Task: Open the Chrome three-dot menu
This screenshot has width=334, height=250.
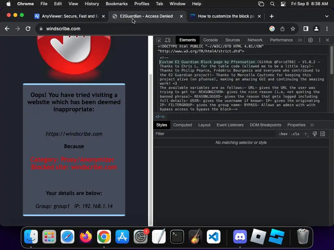Action: pyautogui.click(x=327, y=29)
